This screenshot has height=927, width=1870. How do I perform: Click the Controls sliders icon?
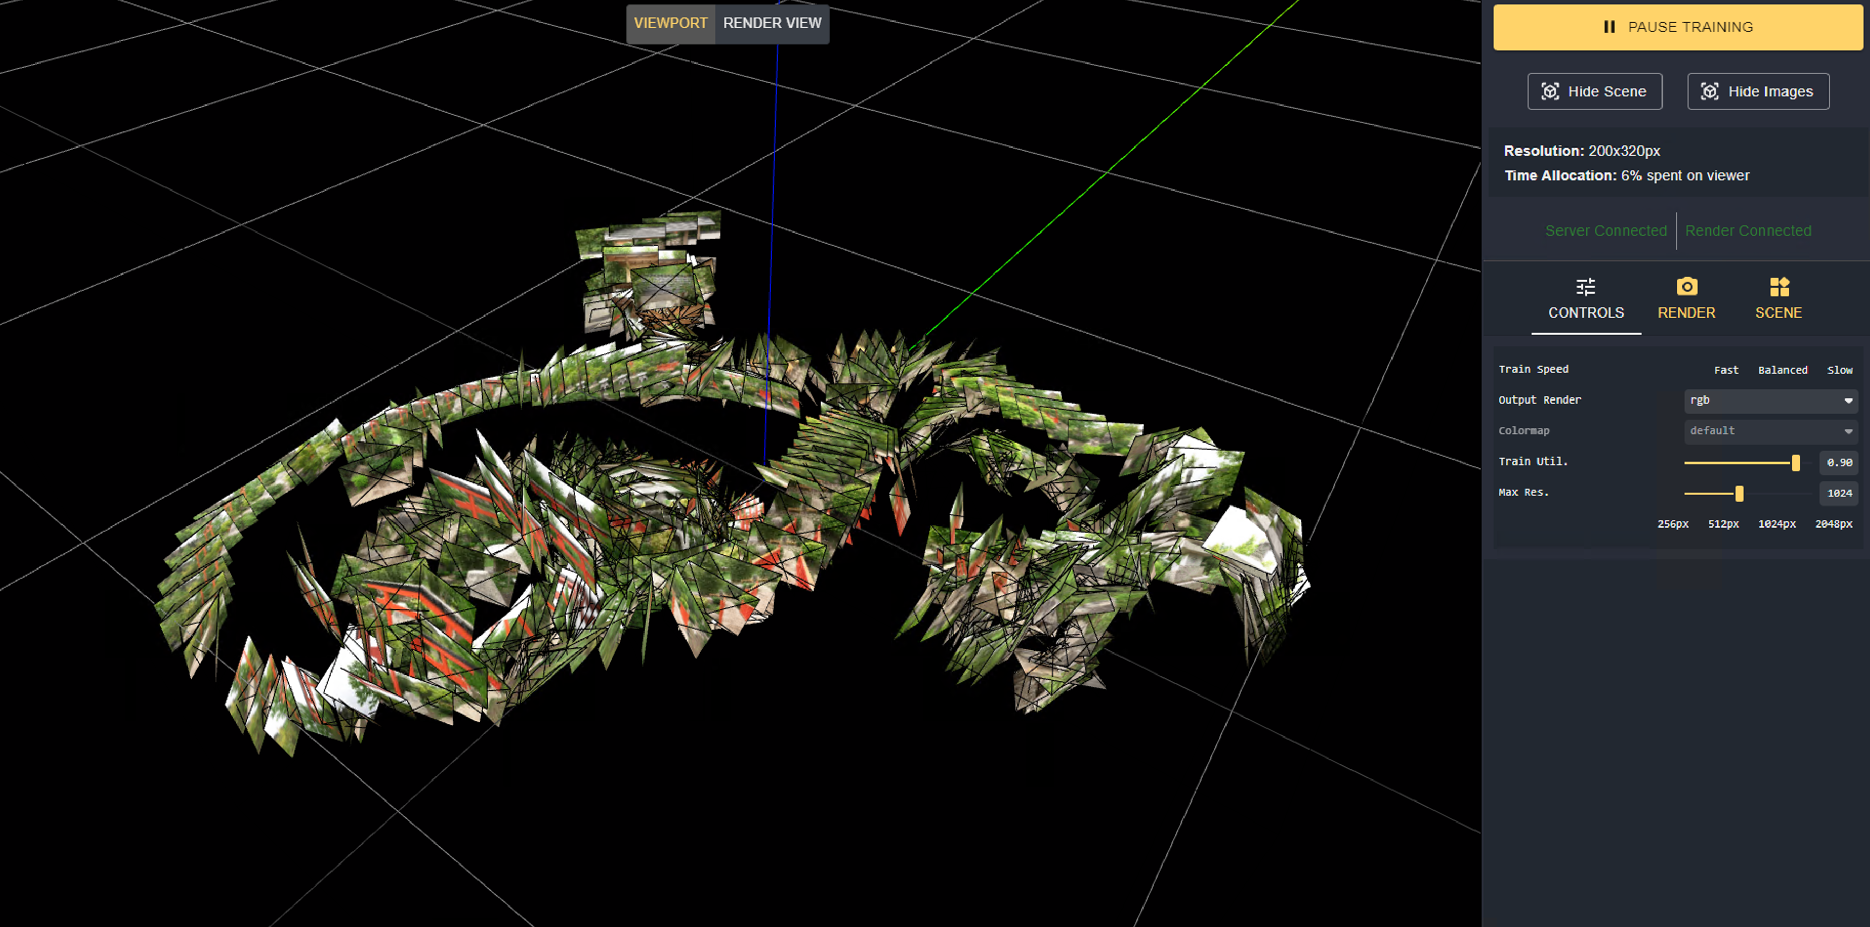pos(1586,287)
